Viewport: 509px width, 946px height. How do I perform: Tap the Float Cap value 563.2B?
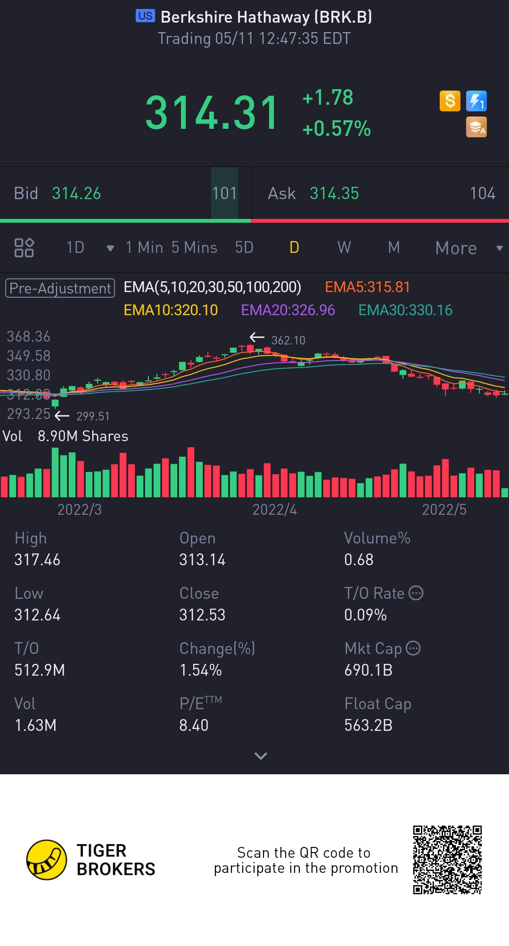tap(368, 725)
